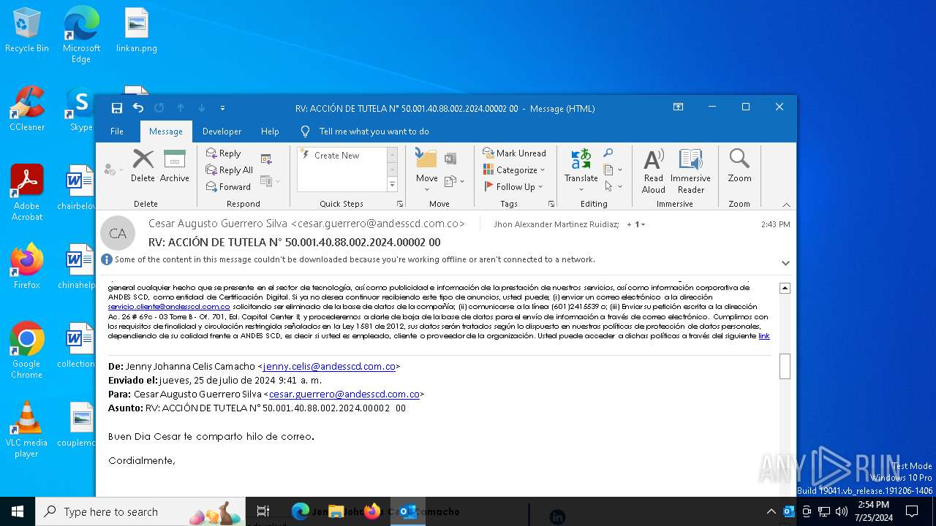Screen dimensions: 936x526
Task: Click the CA sender avatar
Action: (x=118, y=234)
